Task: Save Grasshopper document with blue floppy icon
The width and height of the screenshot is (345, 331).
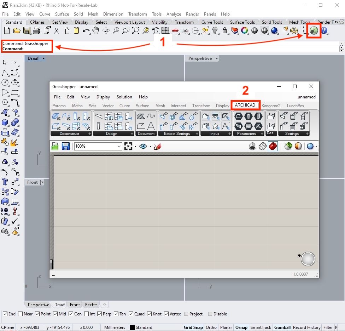Action: coord(65,146)
